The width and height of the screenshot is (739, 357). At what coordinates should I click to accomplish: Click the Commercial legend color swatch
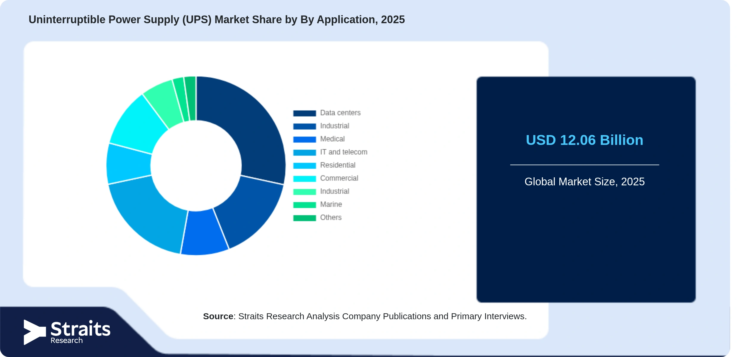[304, 179]
